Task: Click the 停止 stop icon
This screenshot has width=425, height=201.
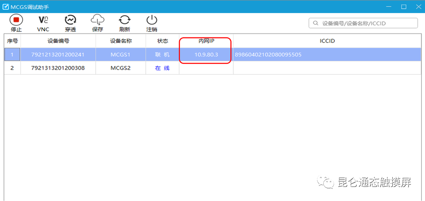Action: tap(16, 20)
